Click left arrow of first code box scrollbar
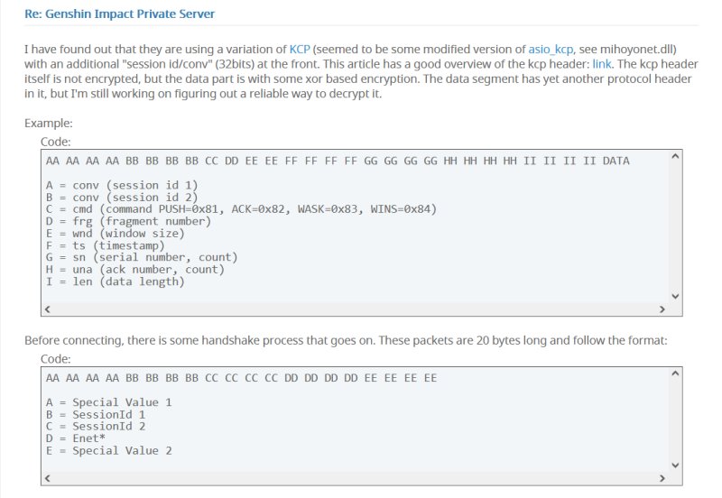 tap(48, 309)
